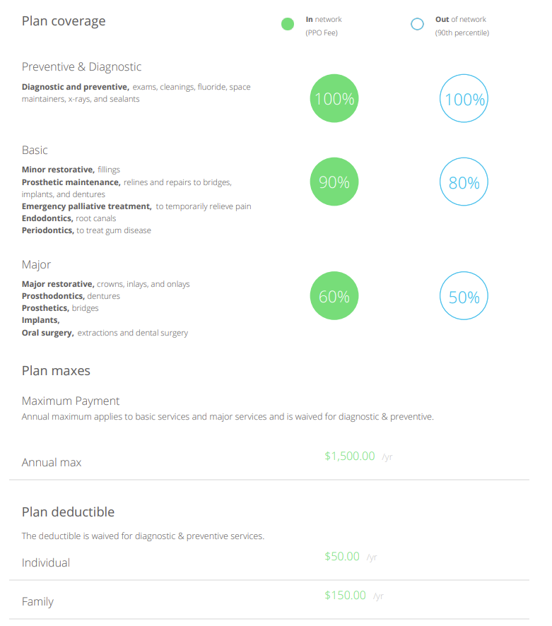The height and width of the screenshot is (626, 552).
Task: Click the Maximum Payment subheading
Action: point(71,401)
